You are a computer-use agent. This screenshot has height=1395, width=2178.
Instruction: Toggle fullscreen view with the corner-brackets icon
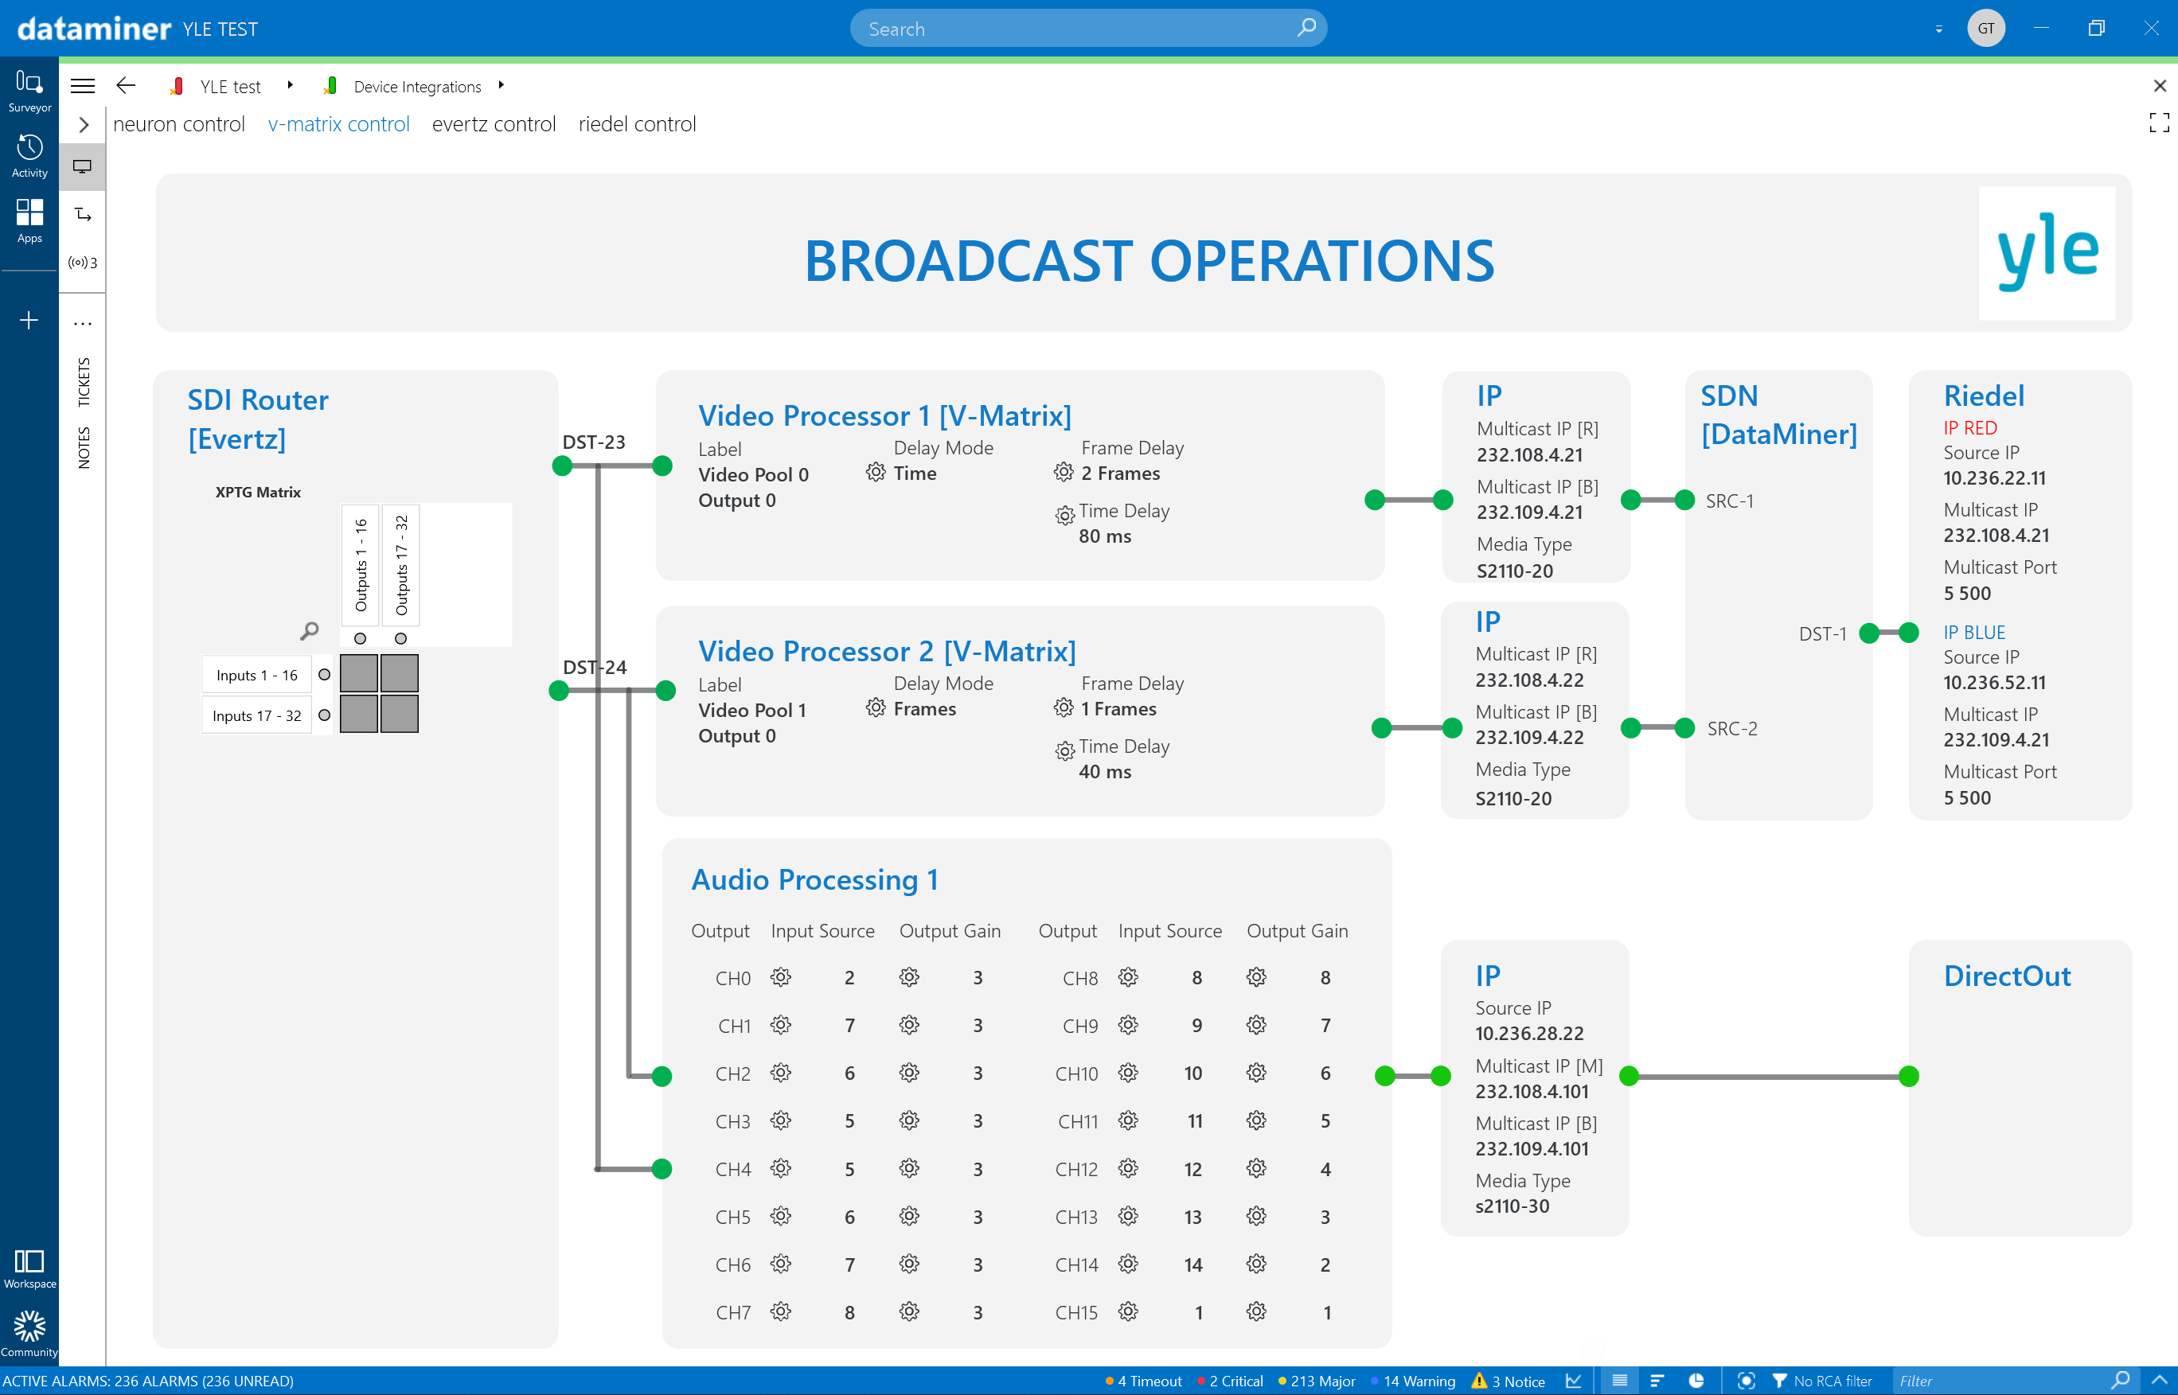[2159, 123]
